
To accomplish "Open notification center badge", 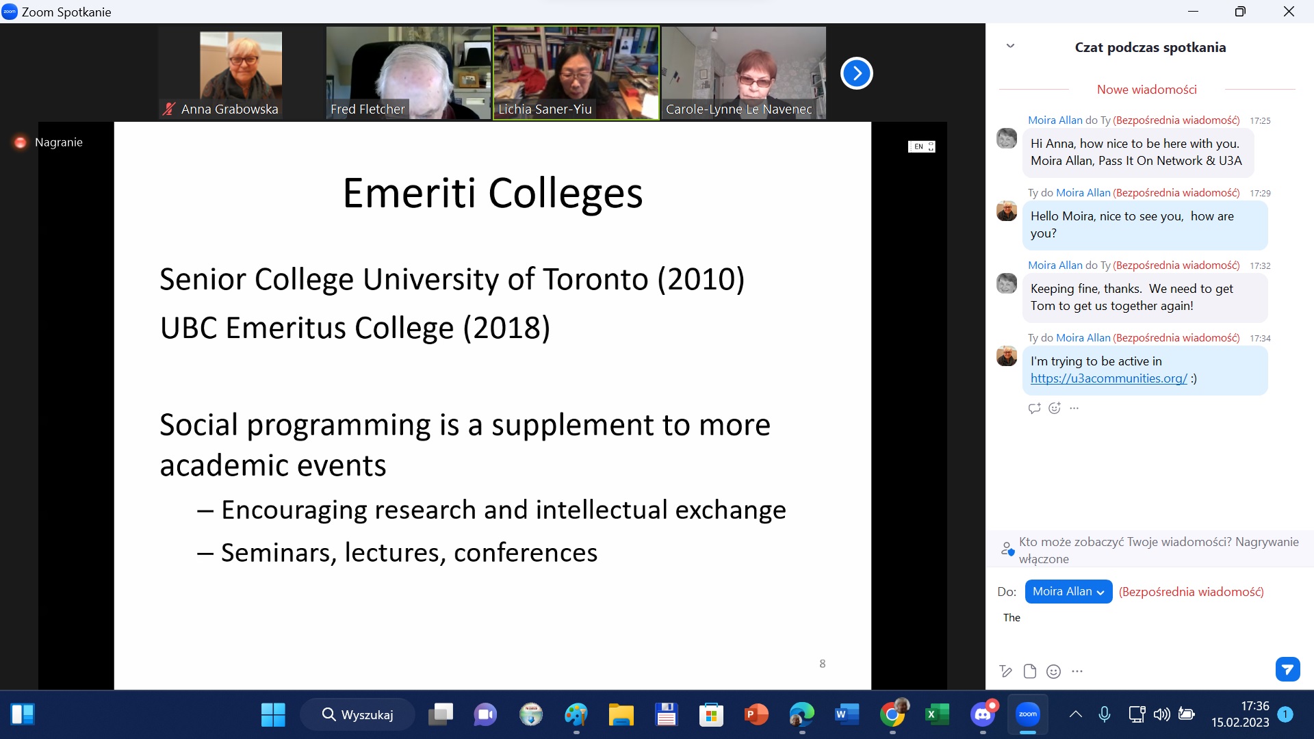I will click(1285, 714).
